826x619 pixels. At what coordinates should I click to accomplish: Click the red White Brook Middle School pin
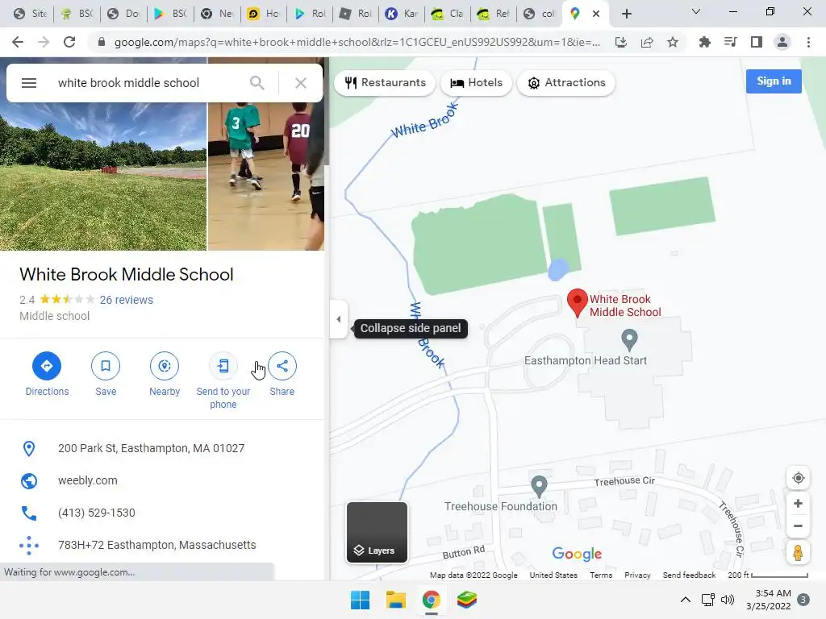point(578,303)
